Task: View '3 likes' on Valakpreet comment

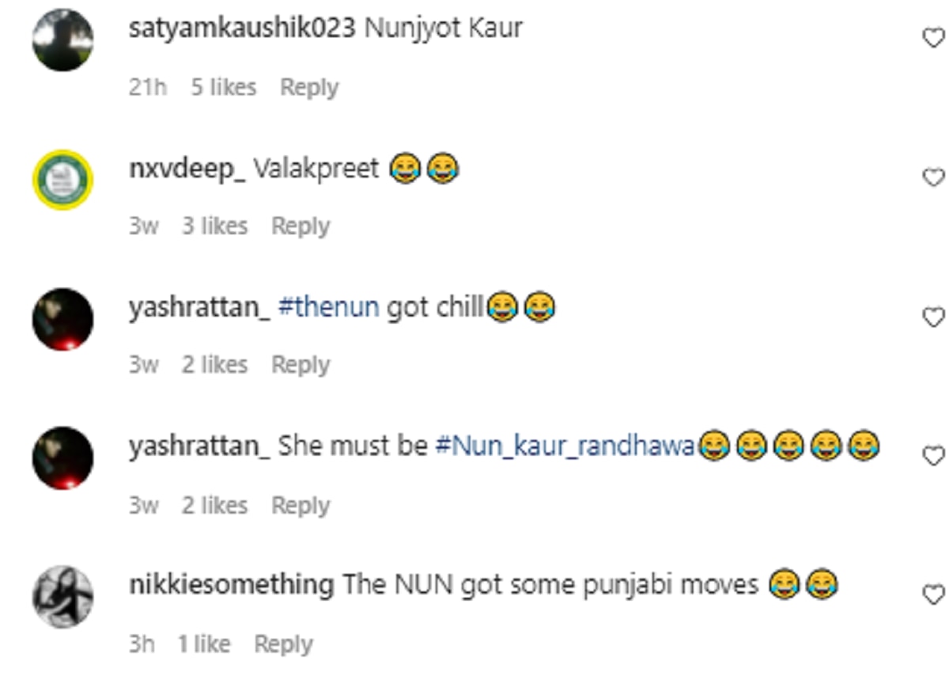Action: coord(214,226)
